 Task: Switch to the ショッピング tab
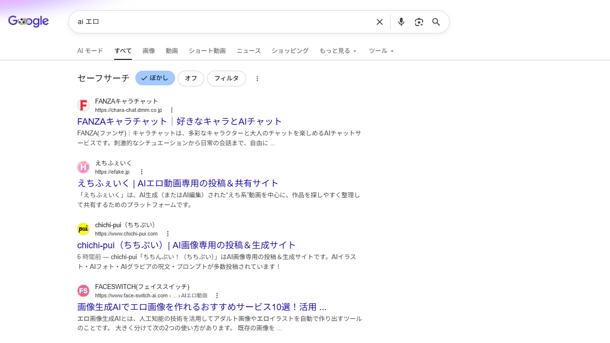click(x=290, y=51)
